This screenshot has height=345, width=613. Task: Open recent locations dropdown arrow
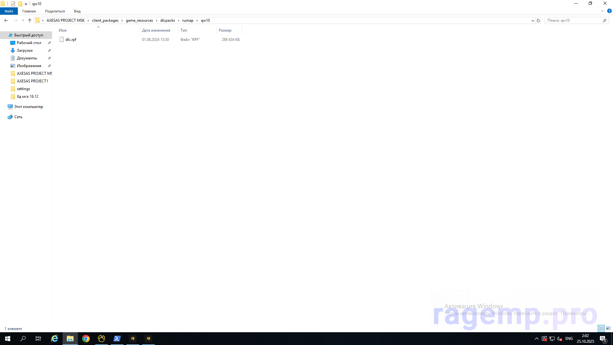pos(23,20)
